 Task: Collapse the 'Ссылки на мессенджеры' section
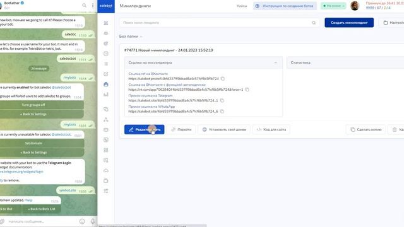275,62
